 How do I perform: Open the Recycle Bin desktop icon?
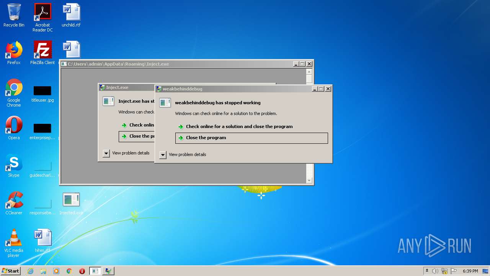(14, 15)
